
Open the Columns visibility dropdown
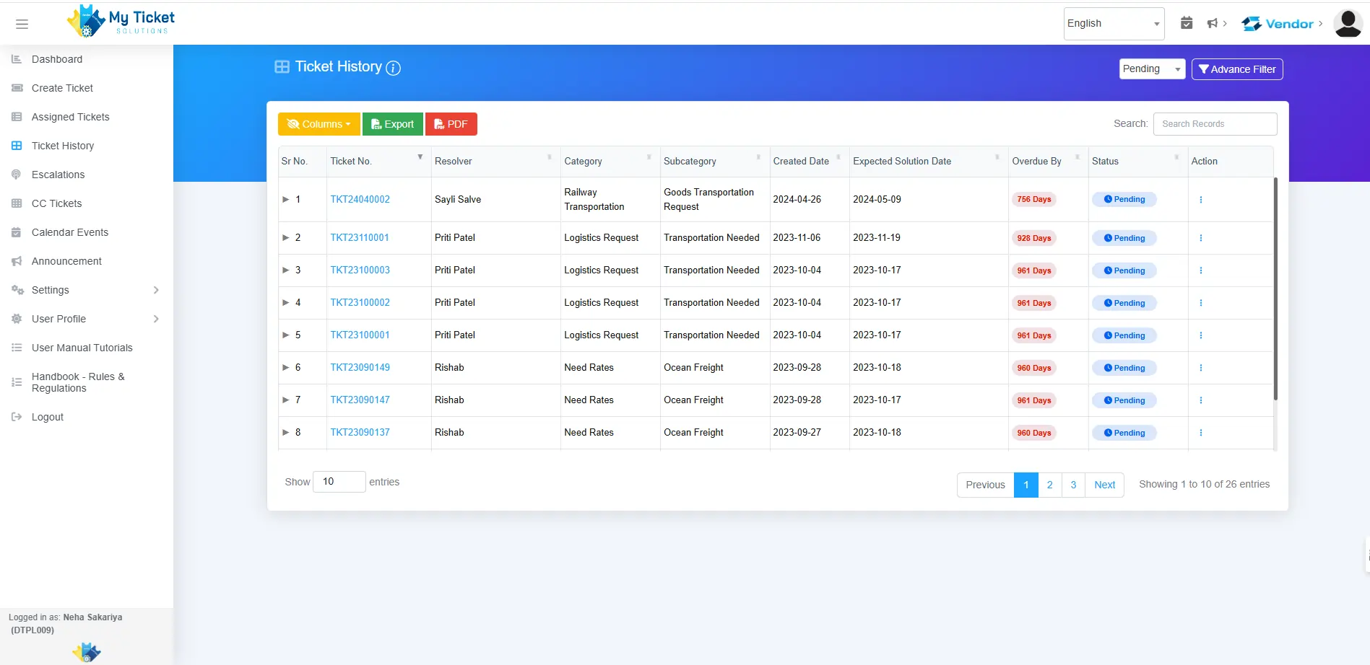[318, 124]
